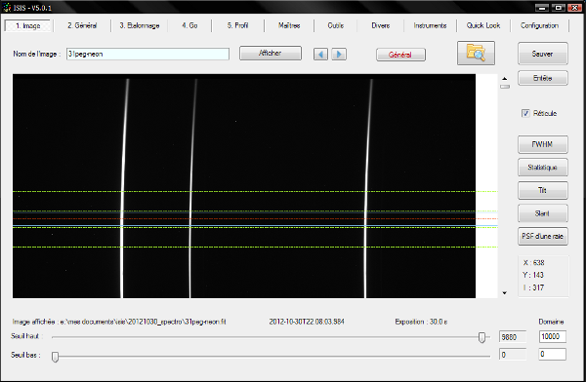Image resolution: width=586 pixels, height=382 pixels.
Task: Click the Seuil haut slider handle
Action: [481, 337]
